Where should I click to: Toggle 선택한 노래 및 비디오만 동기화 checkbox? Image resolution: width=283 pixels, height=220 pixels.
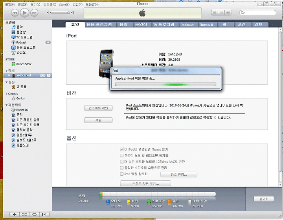coord(122,155)
